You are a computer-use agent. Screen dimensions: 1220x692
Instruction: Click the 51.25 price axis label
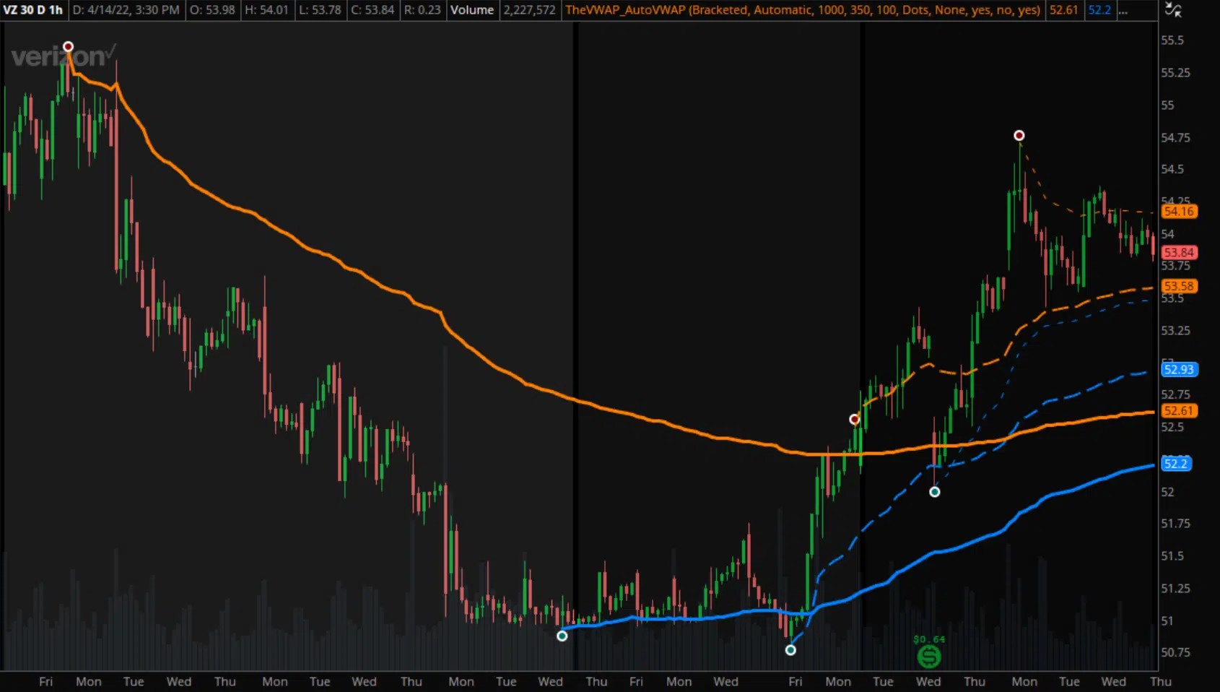coord(1175,589)
